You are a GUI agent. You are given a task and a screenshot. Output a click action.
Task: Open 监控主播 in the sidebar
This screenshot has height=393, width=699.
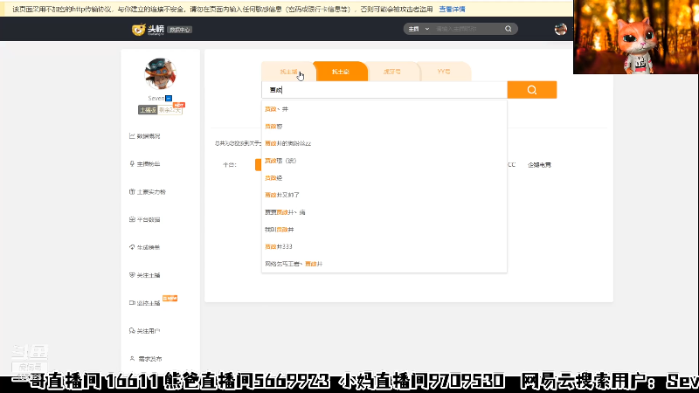[149, 303]
